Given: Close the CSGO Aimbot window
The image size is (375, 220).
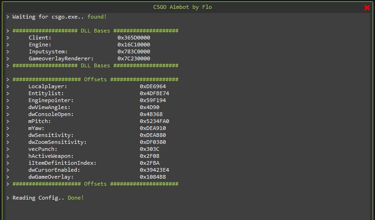Looking at the screenshot, I should tap(367, 8).
